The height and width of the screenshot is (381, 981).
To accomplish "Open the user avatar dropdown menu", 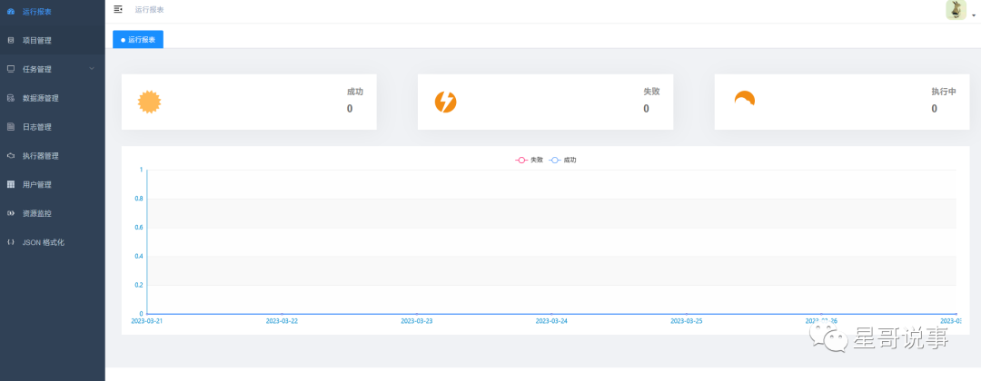I will pos(956,10).
